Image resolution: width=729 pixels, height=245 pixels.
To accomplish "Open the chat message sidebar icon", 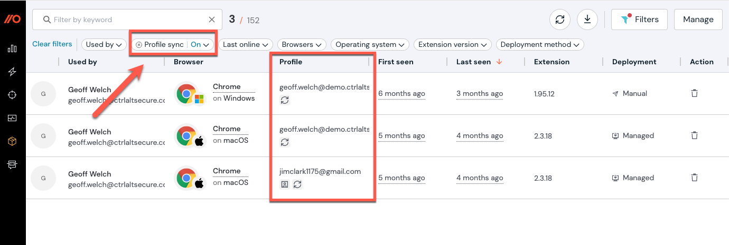I will 12,164.
